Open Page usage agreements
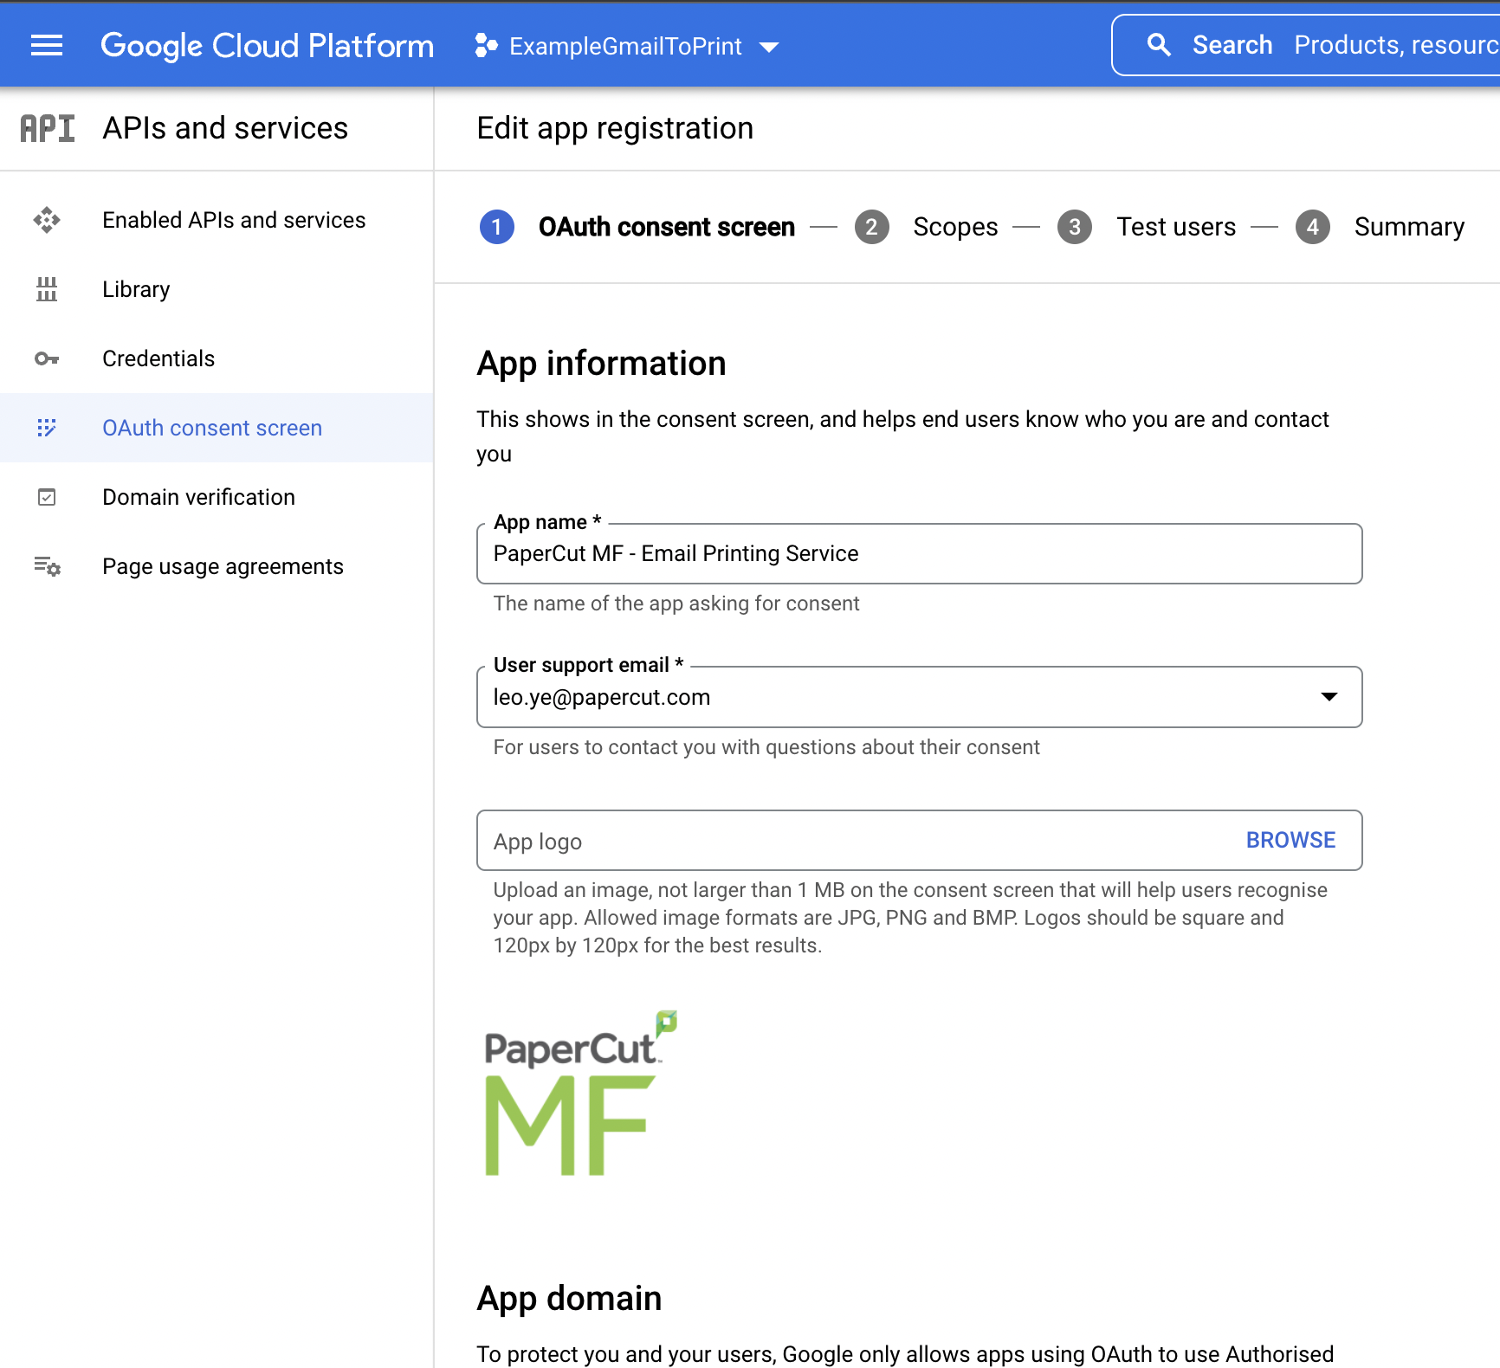1500x1368 pixels. pos(217,566)
